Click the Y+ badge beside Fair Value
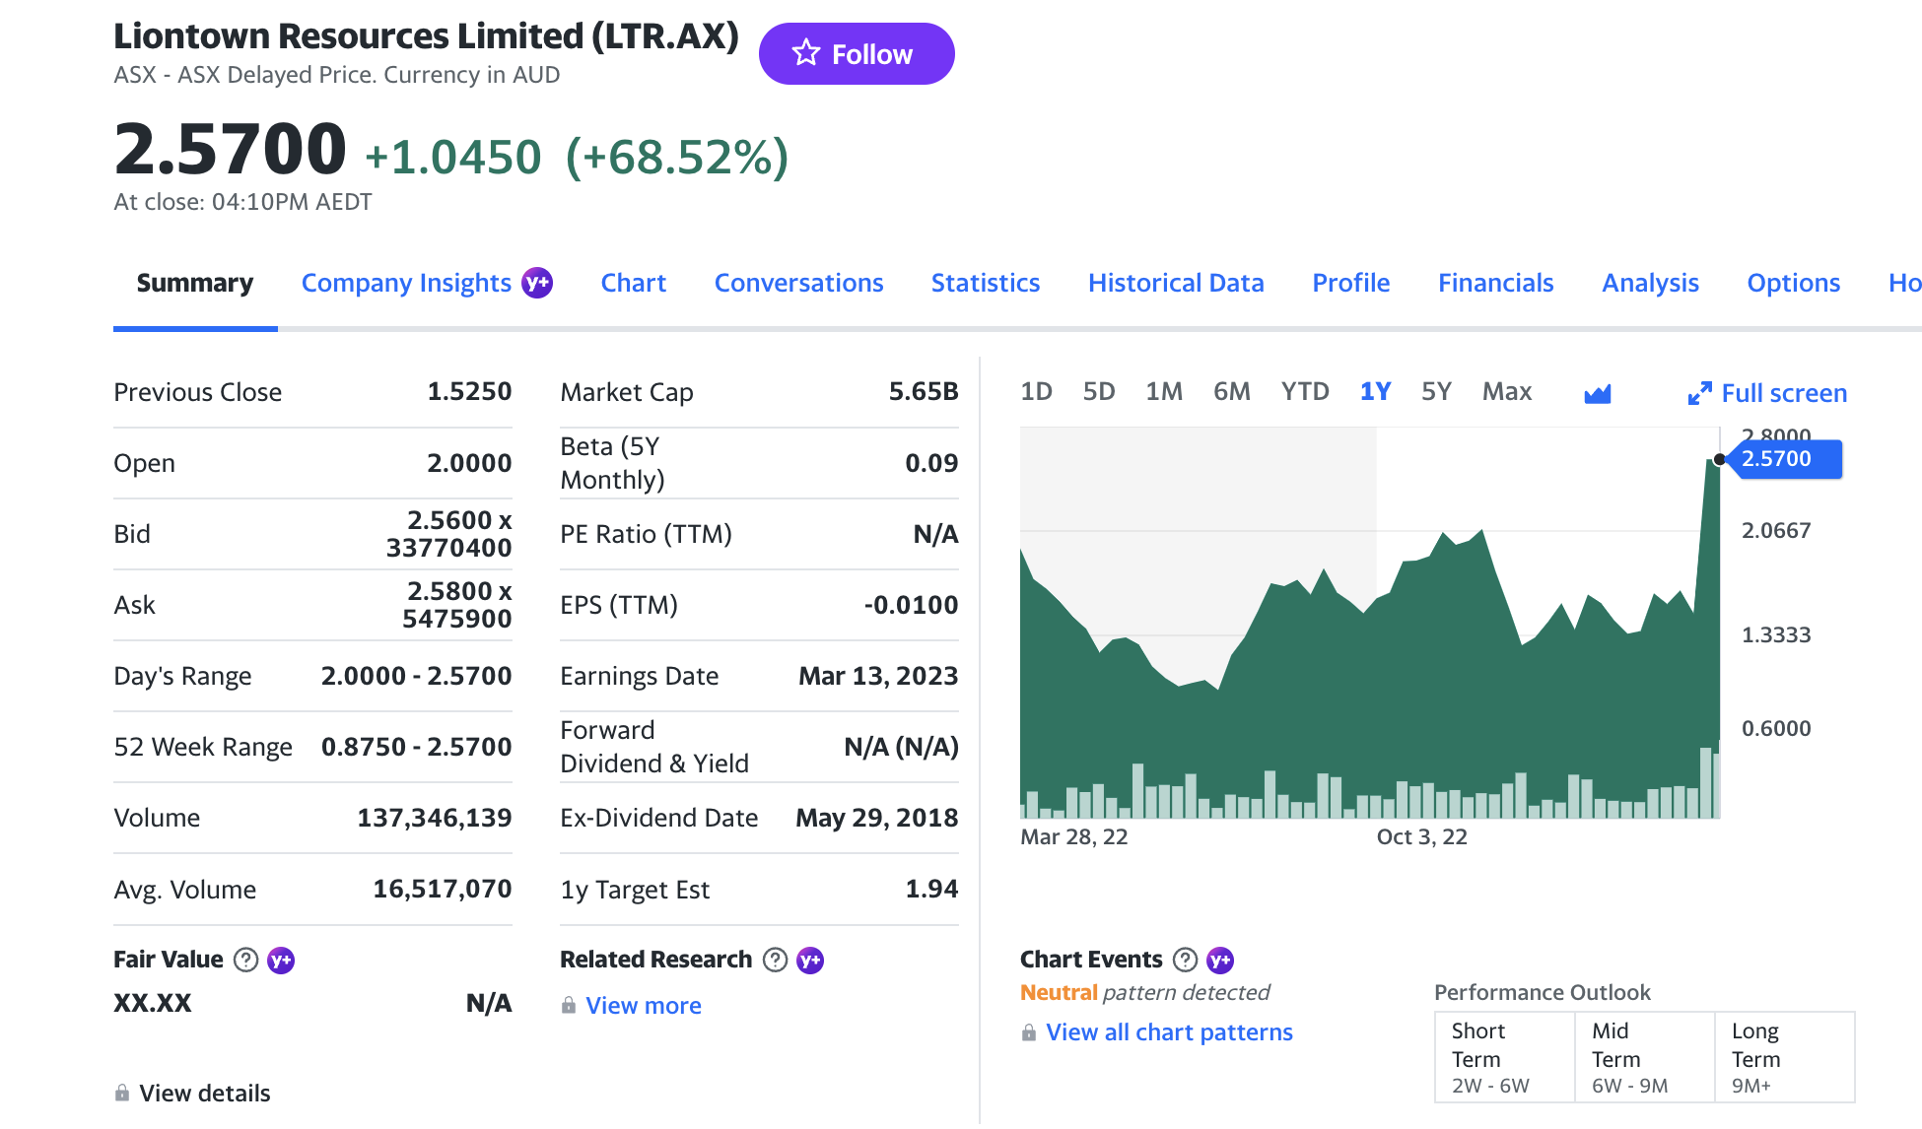Image resolution: width=1922 pixels, height=1129 pixels. coord(281,960)
